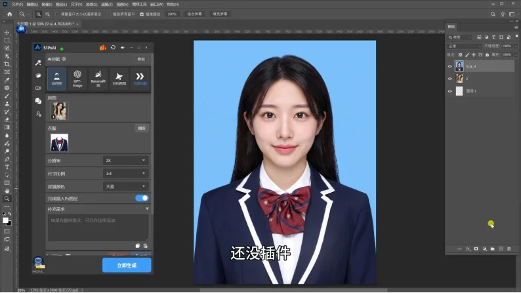
Task: Select the Rectangular Marquee tool
Action: click(x=7, y=40)
